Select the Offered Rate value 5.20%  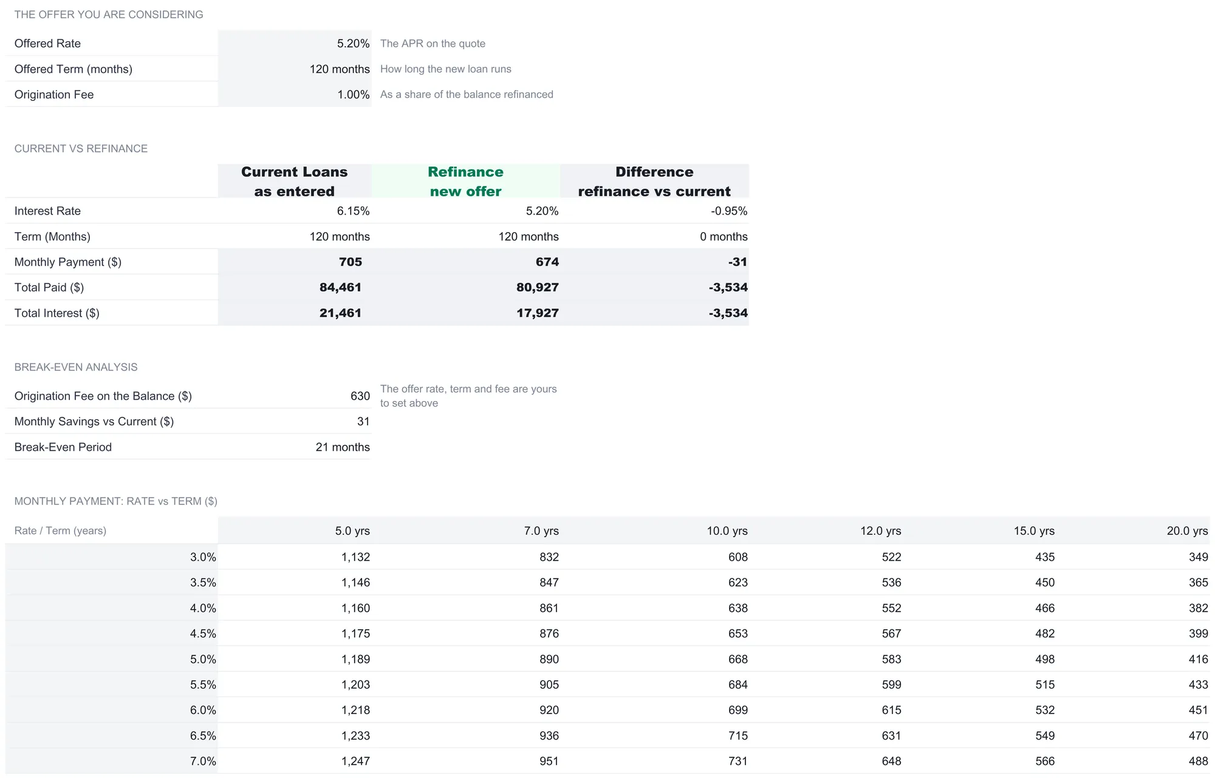pos(295,43)
